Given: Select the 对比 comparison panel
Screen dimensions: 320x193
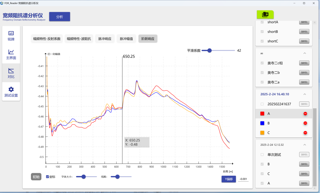Looking at the screenshot, I should pos(11,73).
